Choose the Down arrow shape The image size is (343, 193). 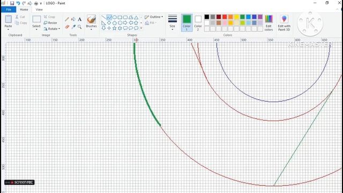103,28
